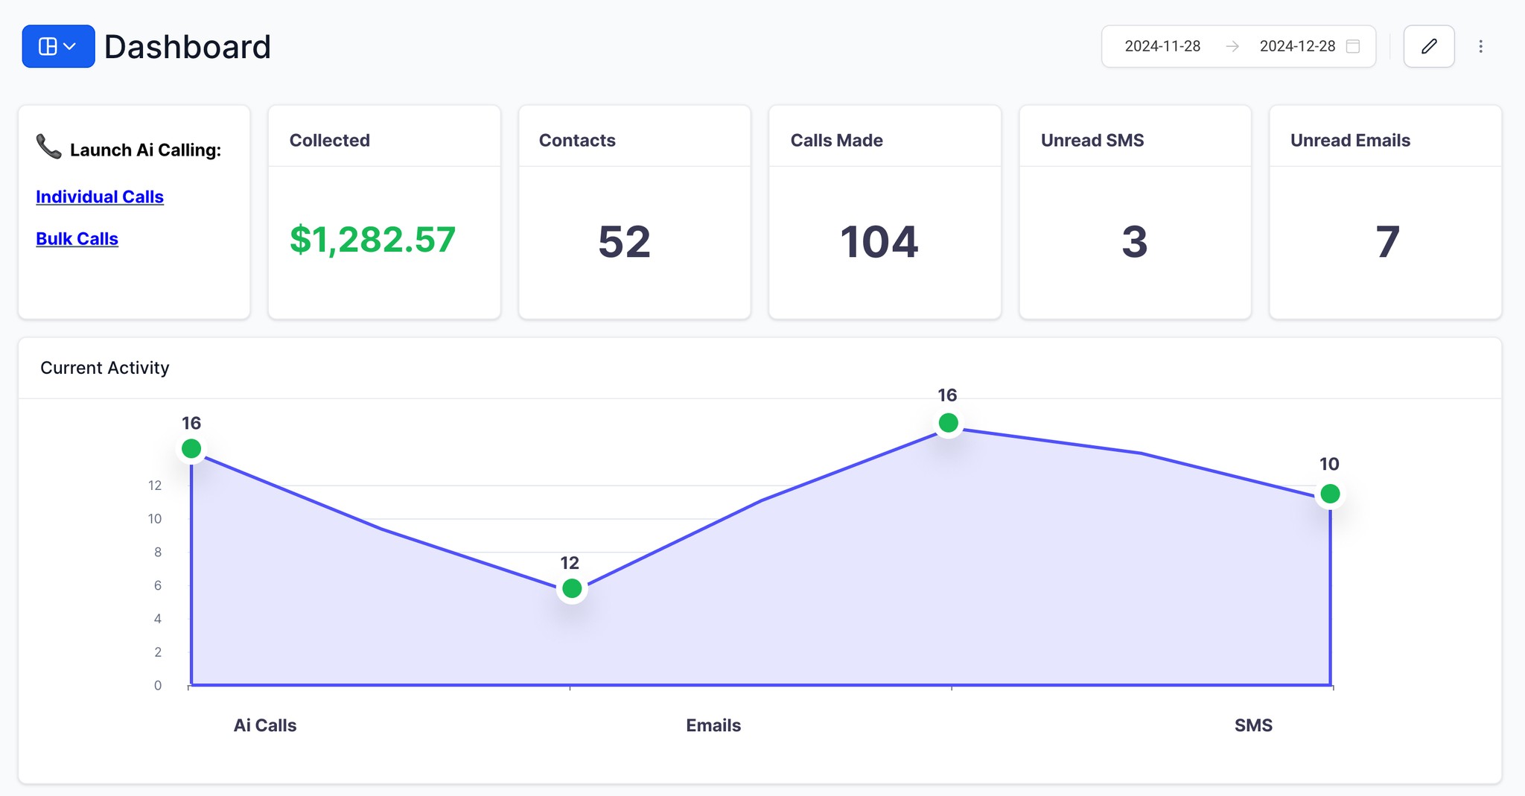The image size is (1525, 796).
Task: Click the calendar icon in date range
Action: pos(1353,46)
